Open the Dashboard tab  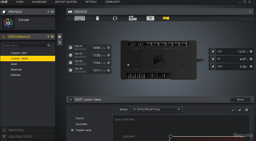point(39,2)
